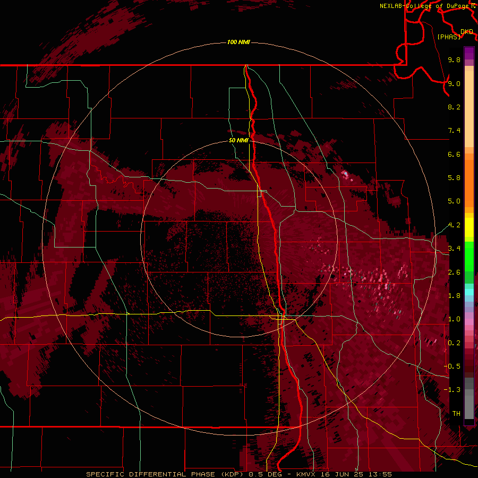
Task: Click the gray segment of the color bar
Action: pos(469,398)
